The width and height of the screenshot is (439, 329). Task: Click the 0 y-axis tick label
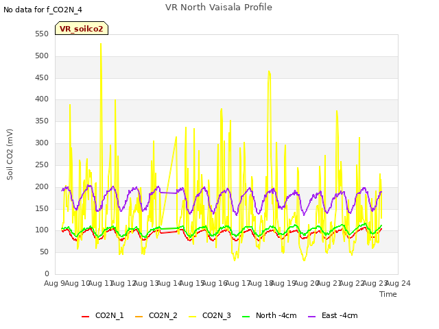click(x=47, y=273)
